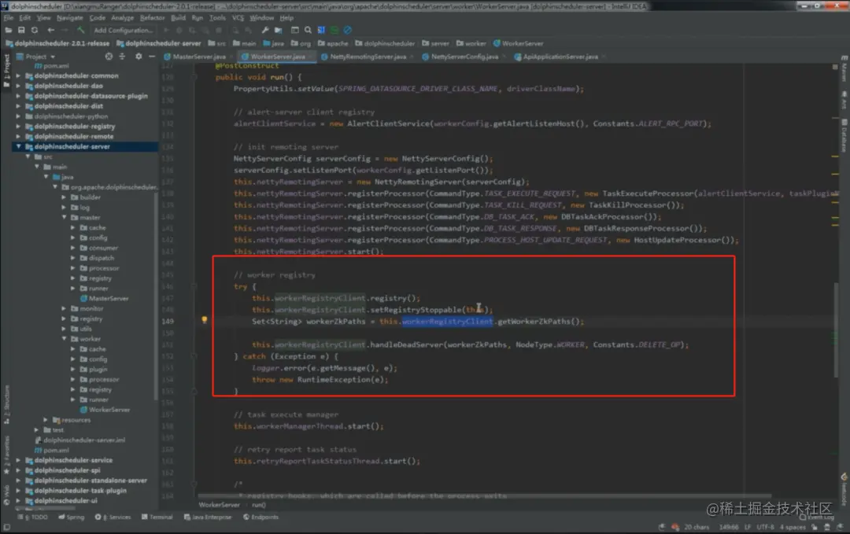
Task: Switch to the NettyServerConfig.java tab
Action: coord(464,57)
